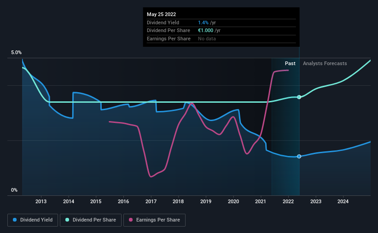The height and width of the screenshot is (233, 378).
Task: Click the Analysts Forecasts label
Action: [x=325, y=63]
